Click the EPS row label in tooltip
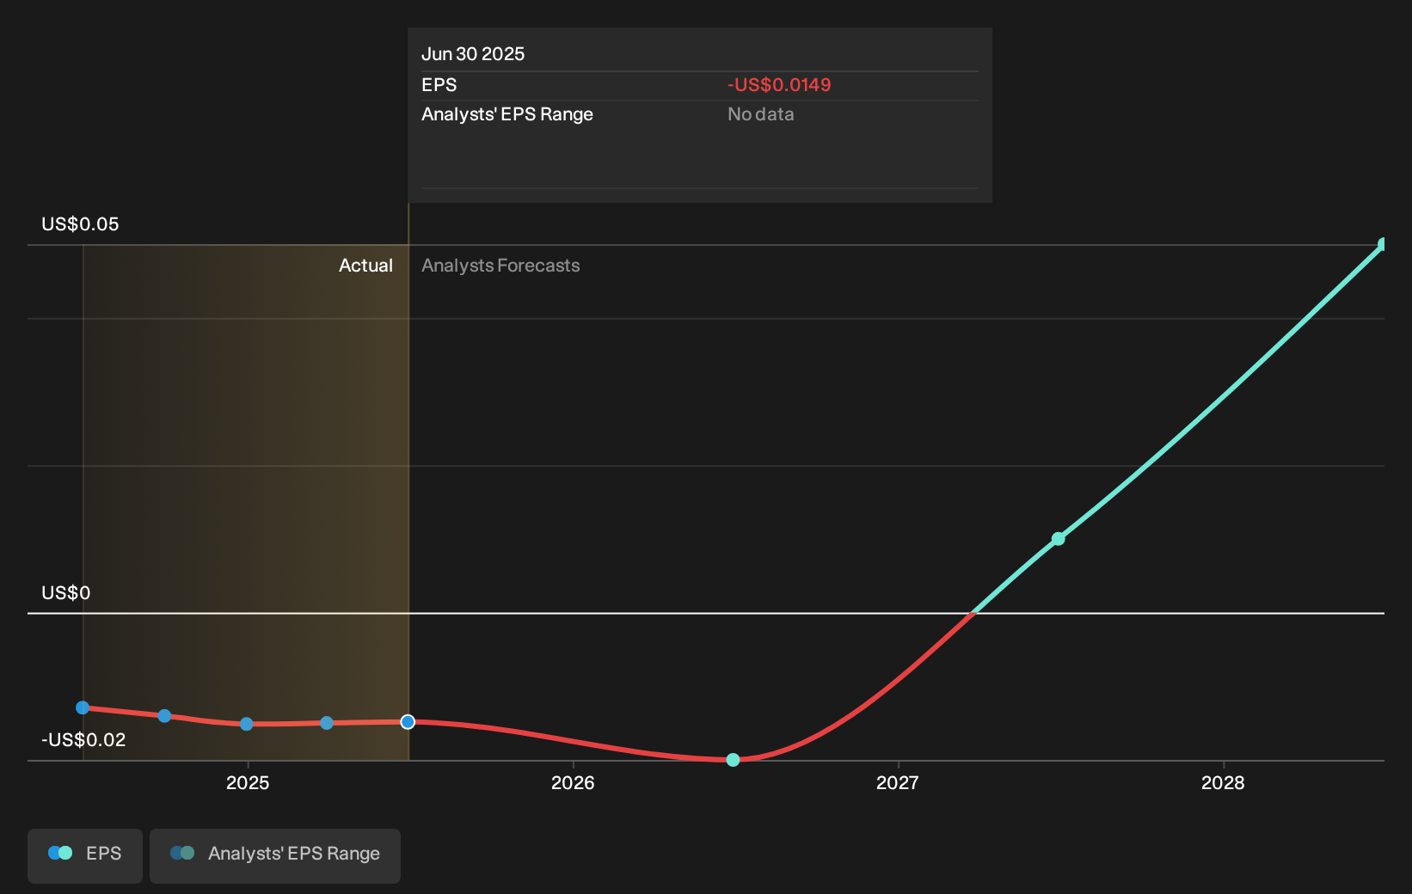Viewport: 1412px width, 894px height. point(439,85)
